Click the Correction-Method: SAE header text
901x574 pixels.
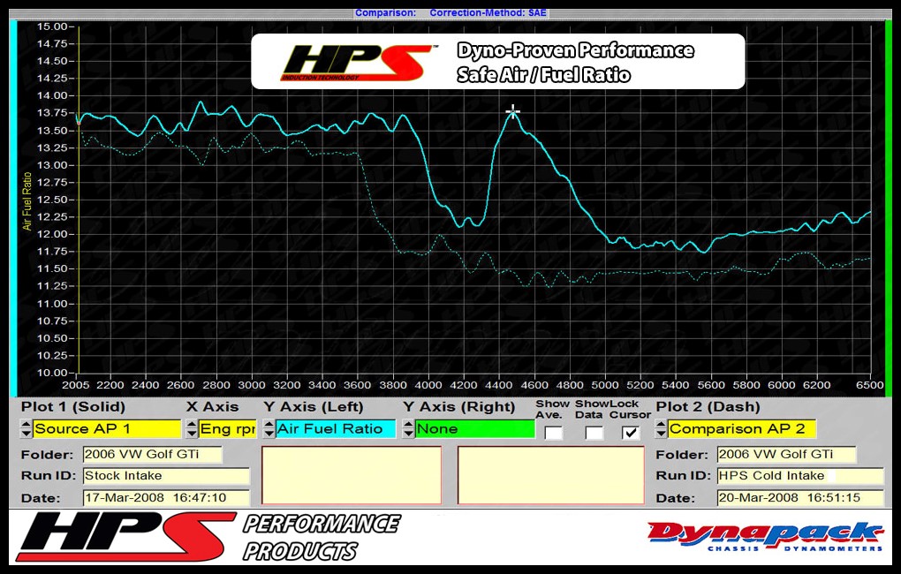[x=488, y=12]
